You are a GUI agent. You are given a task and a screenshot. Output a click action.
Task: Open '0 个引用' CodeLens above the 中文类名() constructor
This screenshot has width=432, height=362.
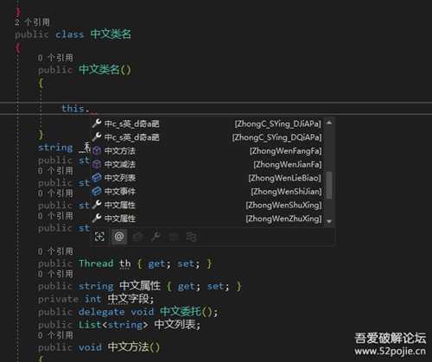tap(55, 58)
